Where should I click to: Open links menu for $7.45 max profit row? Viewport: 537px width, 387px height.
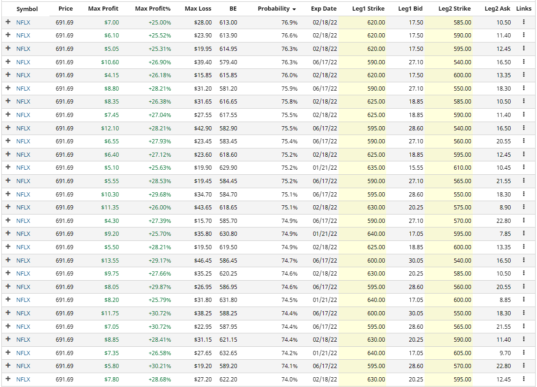(524, 114)
